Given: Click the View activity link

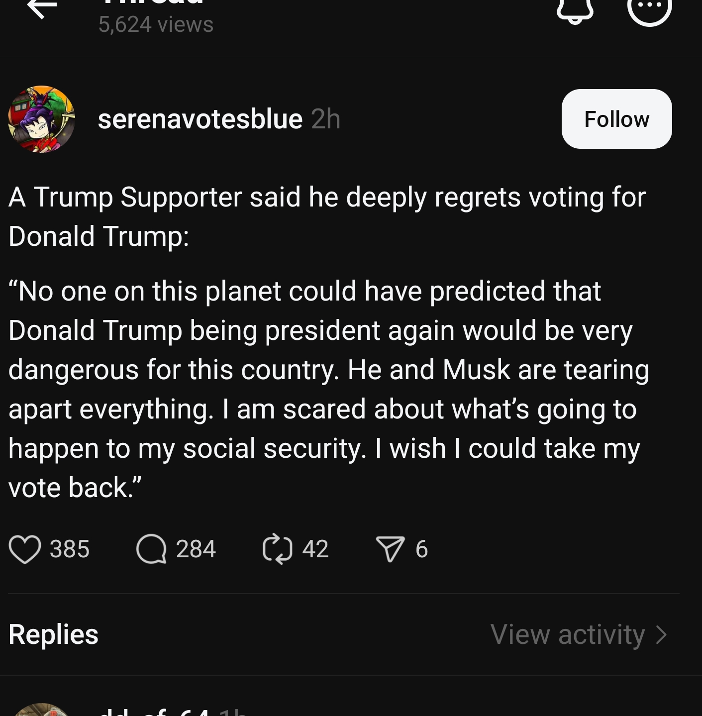Looking at the screenshot, I should (x=568, y=634).
